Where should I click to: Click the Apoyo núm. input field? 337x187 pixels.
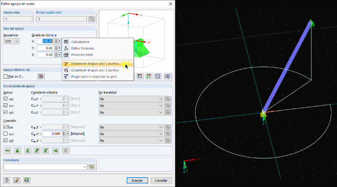coord(18,19)
